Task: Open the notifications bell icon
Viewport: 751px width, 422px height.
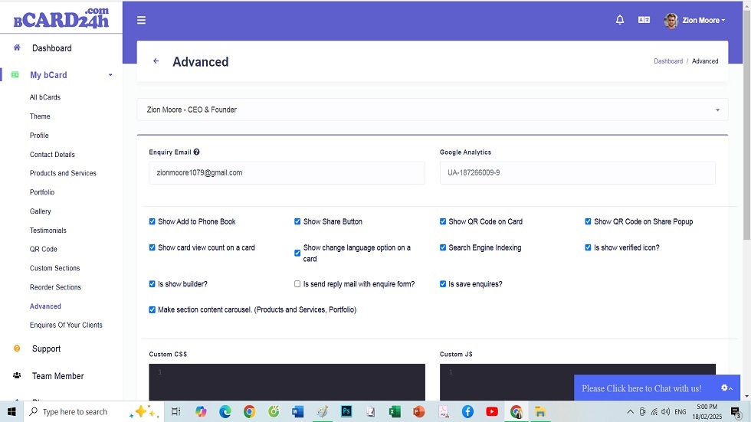Action: point(620,21)
